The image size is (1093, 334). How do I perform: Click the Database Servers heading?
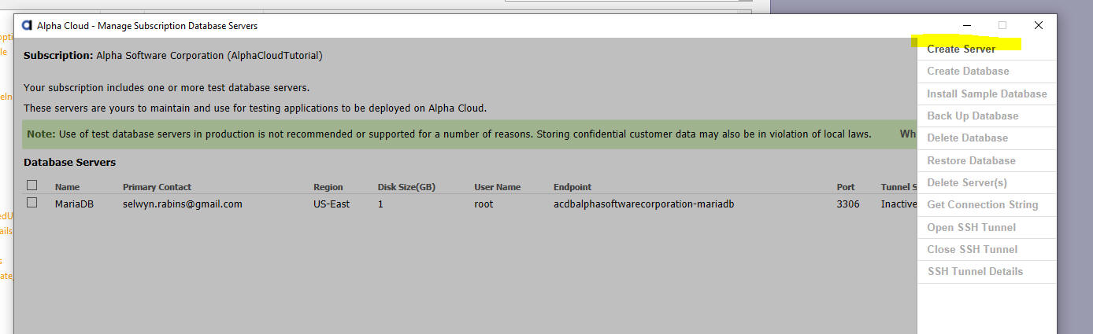click(x=69, y=162)
